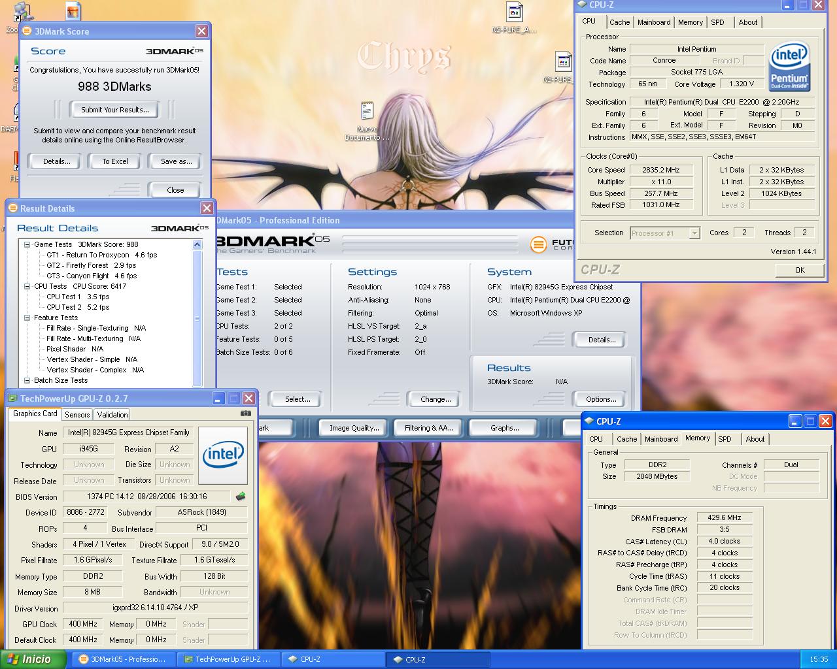Click the Result Details window title icon

[12, 208]
